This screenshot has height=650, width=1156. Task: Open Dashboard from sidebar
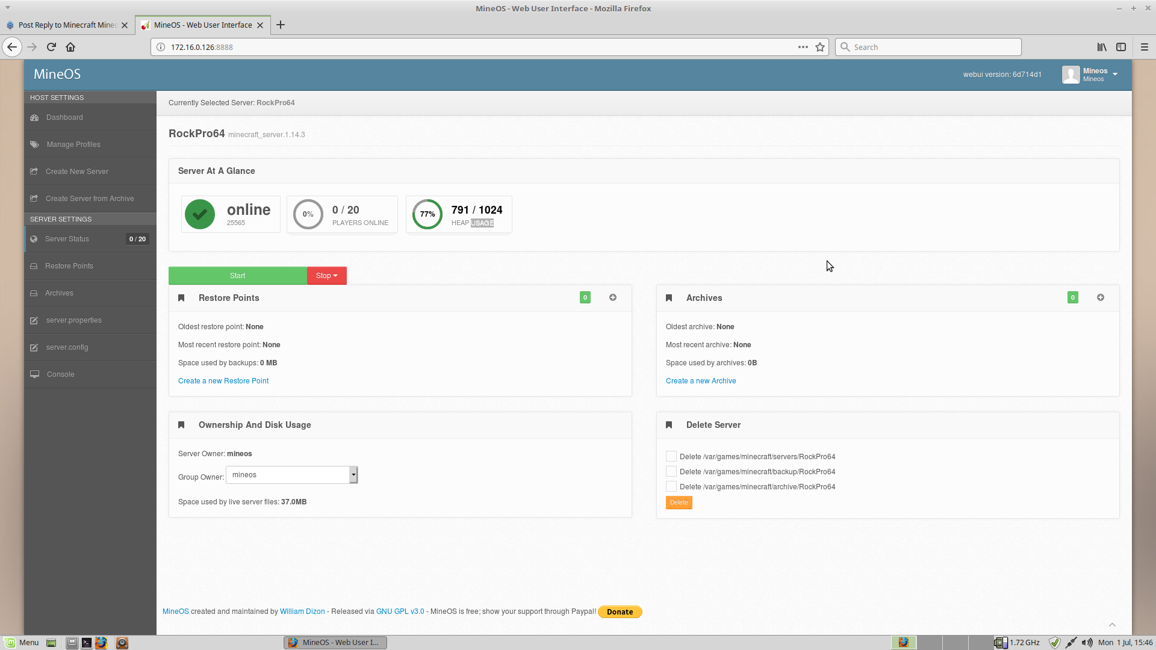click(x=64, y=117)
